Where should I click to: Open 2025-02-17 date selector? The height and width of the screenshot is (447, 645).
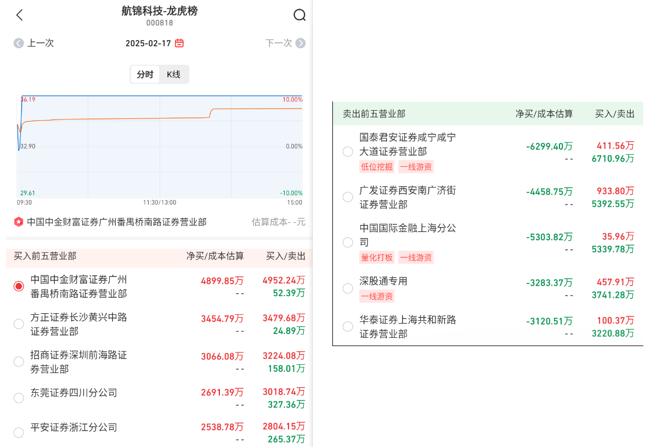tap(149, 43)
